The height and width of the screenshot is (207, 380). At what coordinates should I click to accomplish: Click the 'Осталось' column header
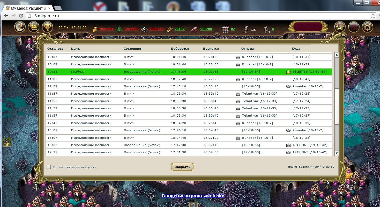tap(55, 49)
